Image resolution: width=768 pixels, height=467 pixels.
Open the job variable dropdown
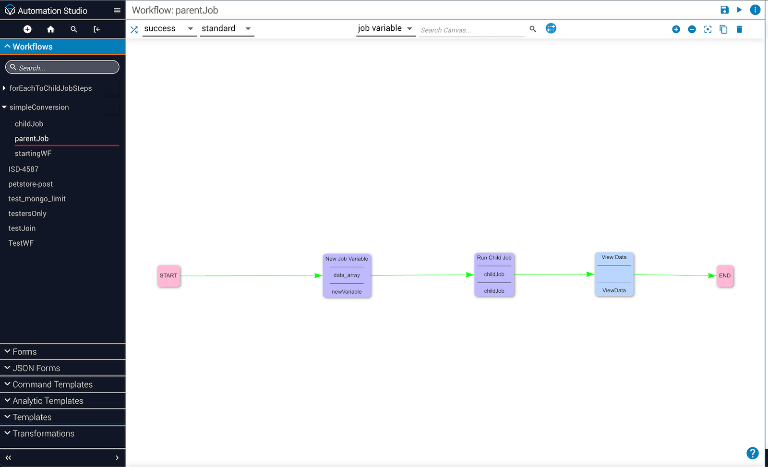coord(385,28)
